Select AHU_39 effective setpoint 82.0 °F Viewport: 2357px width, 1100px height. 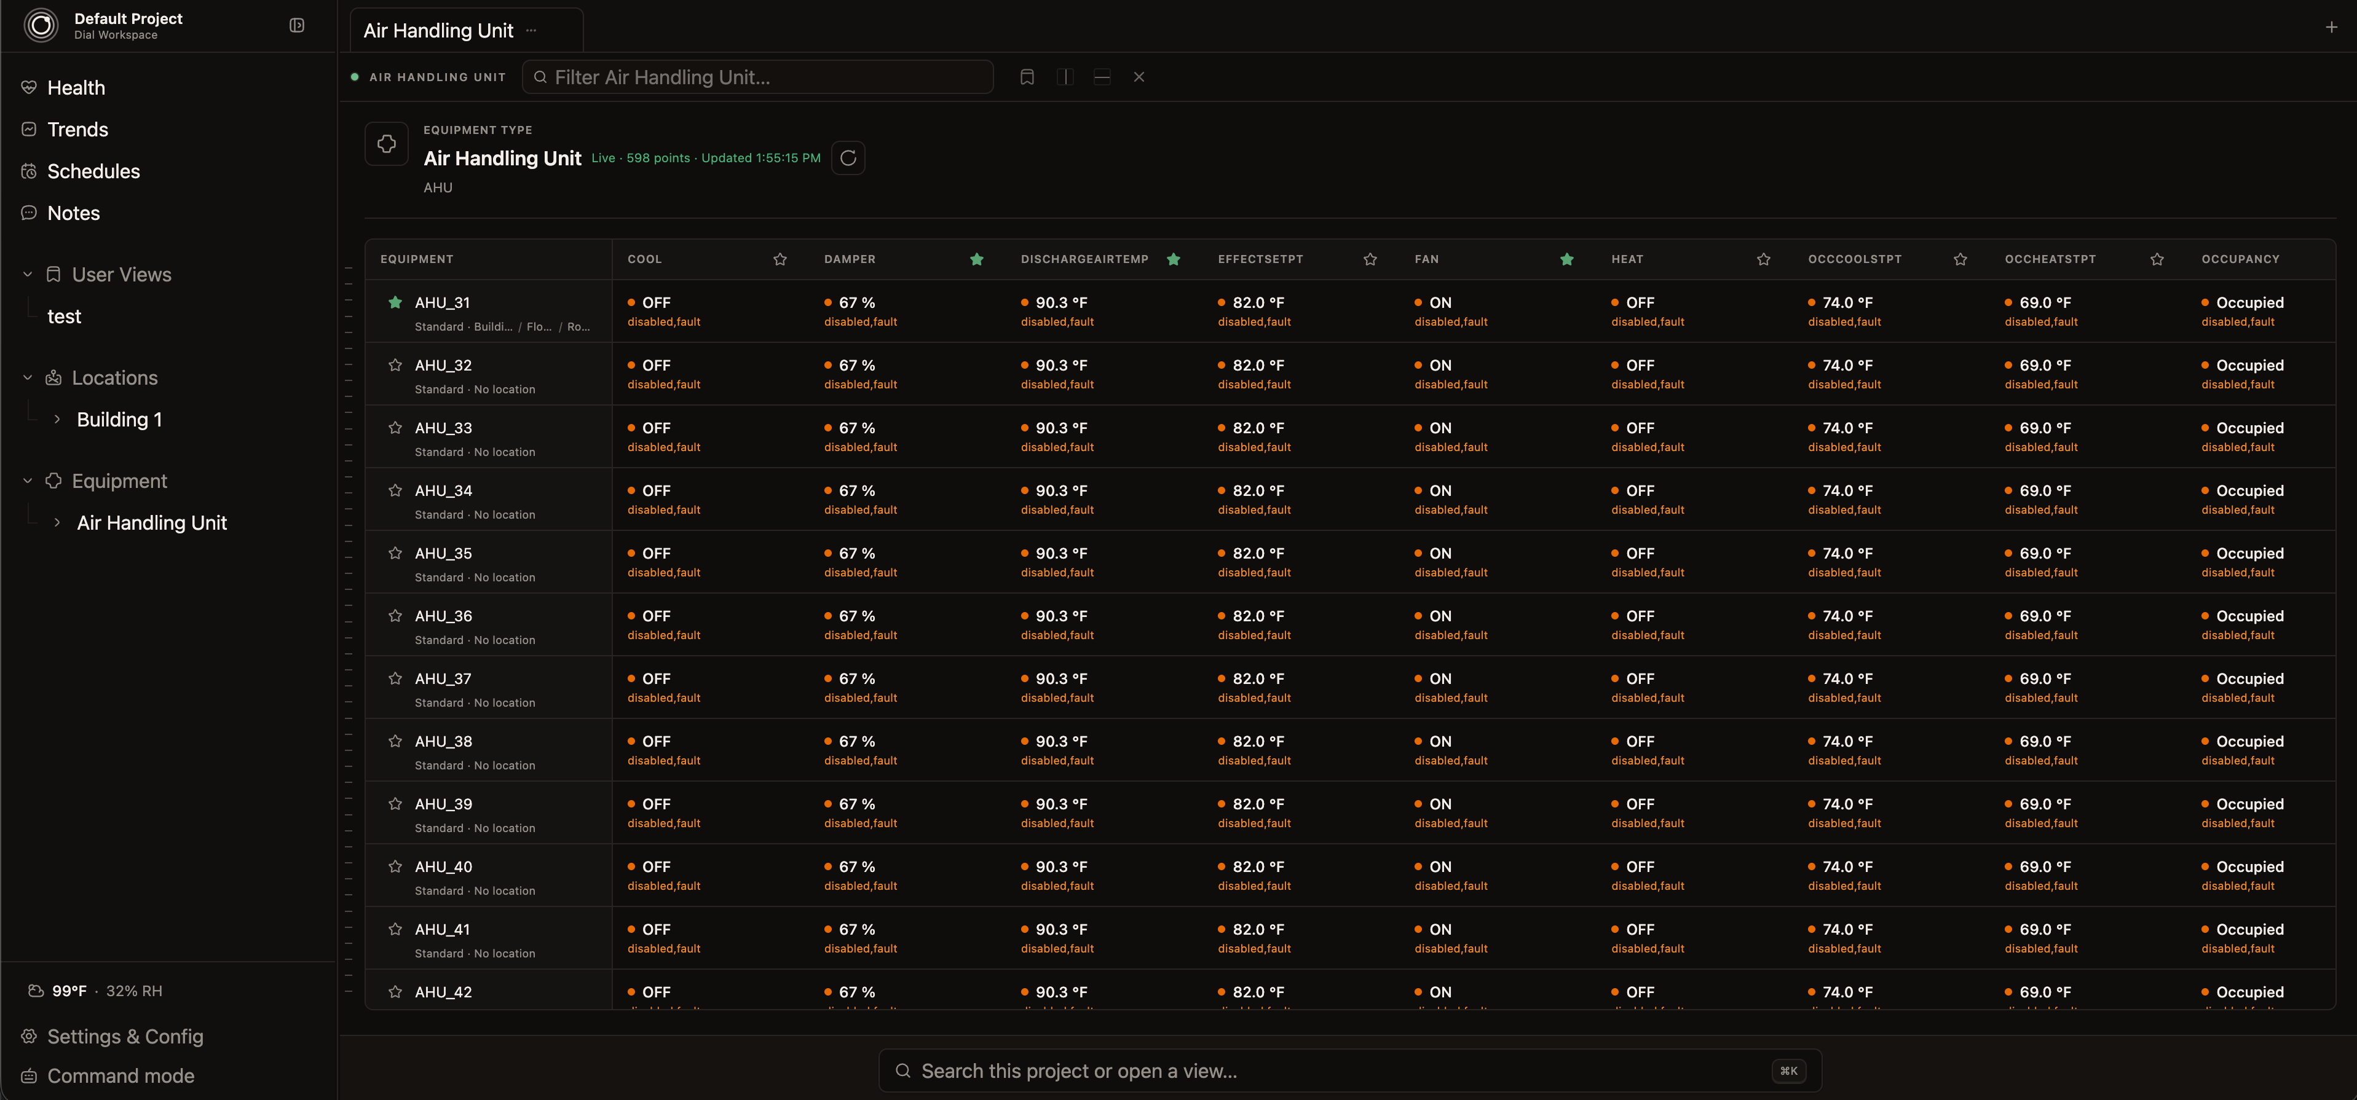pyautogui.click(x=1258, y=804)
